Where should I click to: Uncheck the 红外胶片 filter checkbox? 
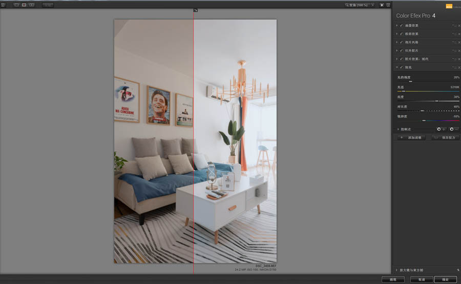[x=401, y=51]
